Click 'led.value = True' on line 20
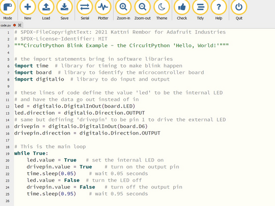The width and height of the screenshot is (275, 206). (x=52, y=160)
